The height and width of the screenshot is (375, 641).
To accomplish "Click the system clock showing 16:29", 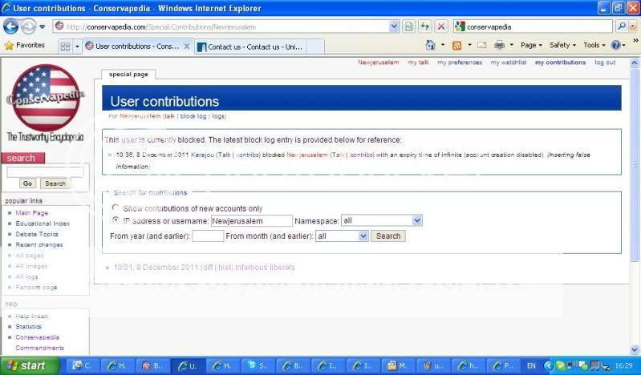I will coord(624,365).
